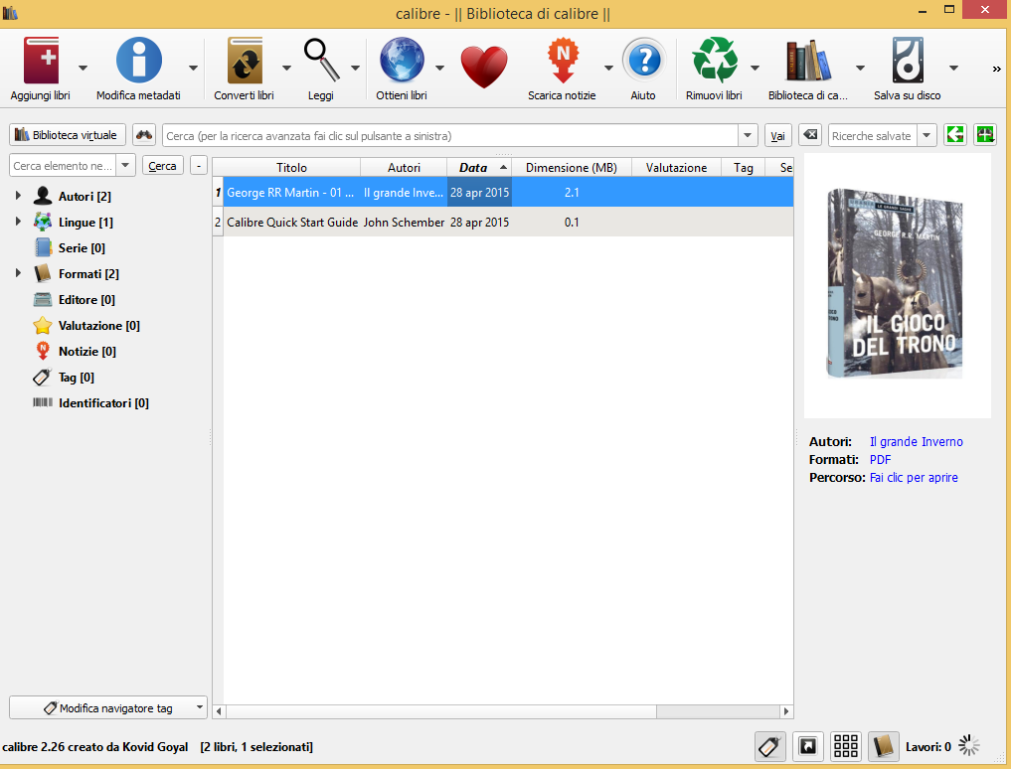Open the Biblioteca di calibre bookshelf icon
1011x769 pixels.
tap(808, 60)
